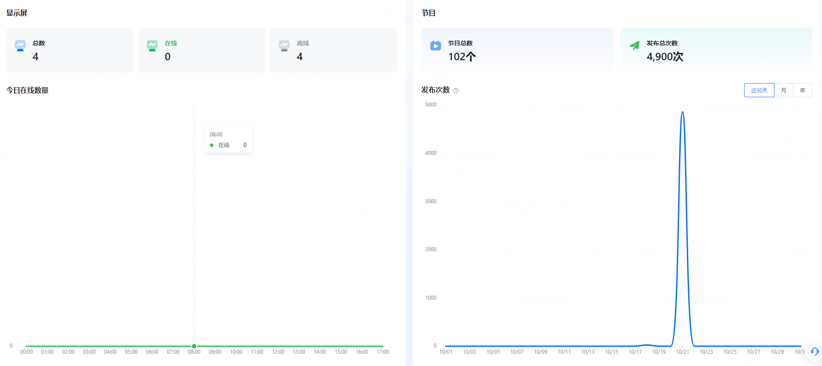
Task: Click the 08:00 green data point
Action: [194, 346]
